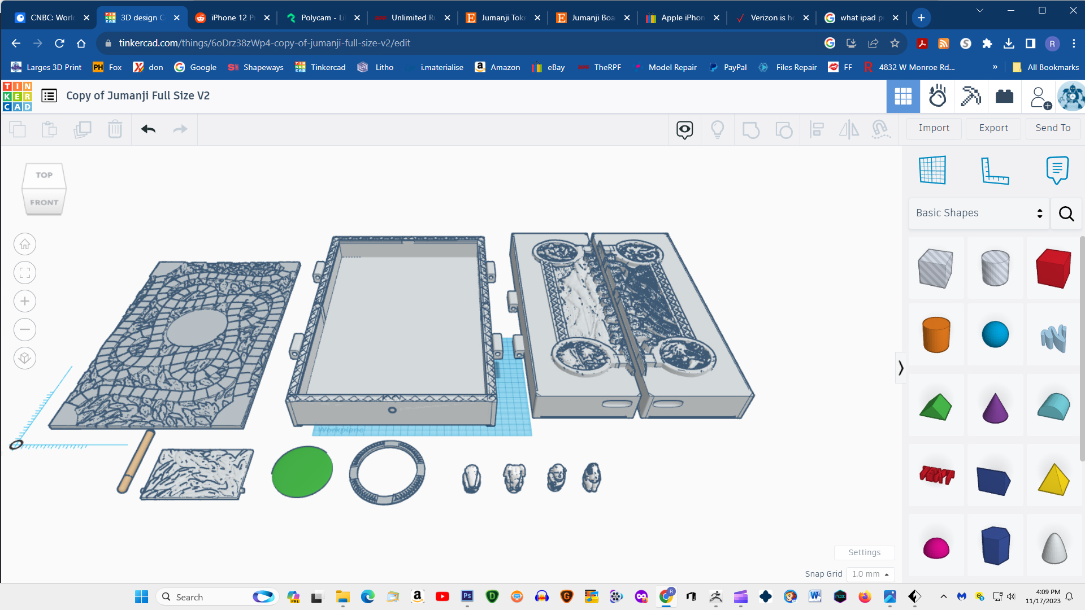Viewport: 1085px width, 610px height.
Task: Collapse the shapes panel chevron
Action: 901,368
